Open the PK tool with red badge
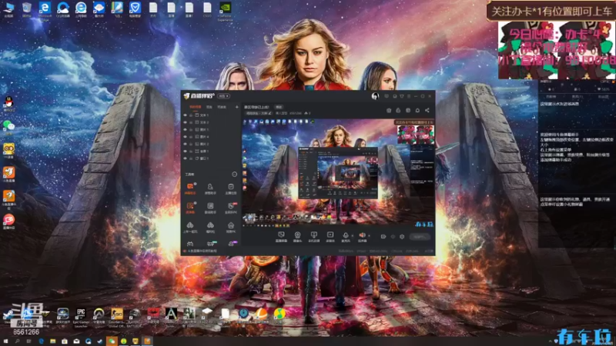Screen dimensions: 616x346 (x=231, y=208)
